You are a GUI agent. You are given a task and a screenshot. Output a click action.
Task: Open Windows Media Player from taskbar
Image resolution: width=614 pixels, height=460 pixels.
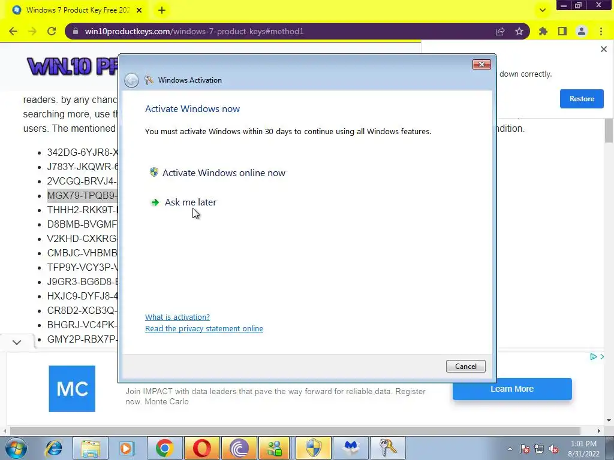[127, 448]
